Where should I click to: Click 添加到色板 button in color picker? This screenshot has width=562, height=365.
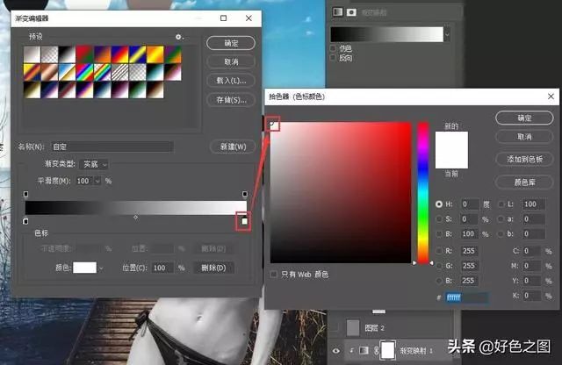pos(524,159)
